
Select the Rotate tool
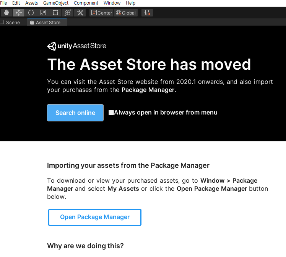tap(31, 13)
